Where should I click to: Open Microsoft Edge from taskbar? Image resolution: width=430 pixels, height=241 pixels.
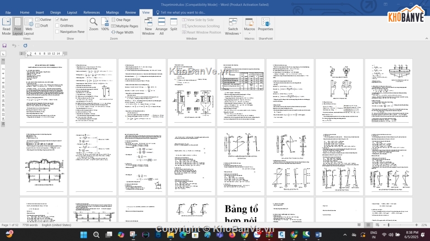[x=183, y=235]
